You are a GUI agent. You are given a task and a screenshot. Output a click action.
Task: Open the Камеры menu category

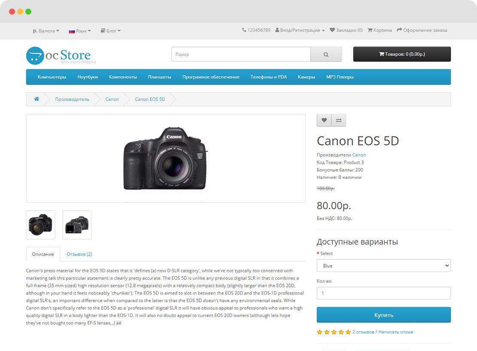point(307,77)
